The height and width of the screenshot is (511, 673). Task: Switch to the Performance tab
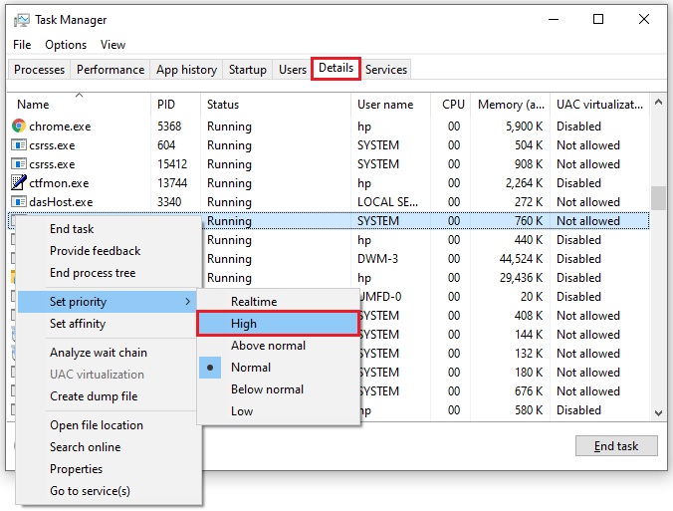[x=111, y=70]
